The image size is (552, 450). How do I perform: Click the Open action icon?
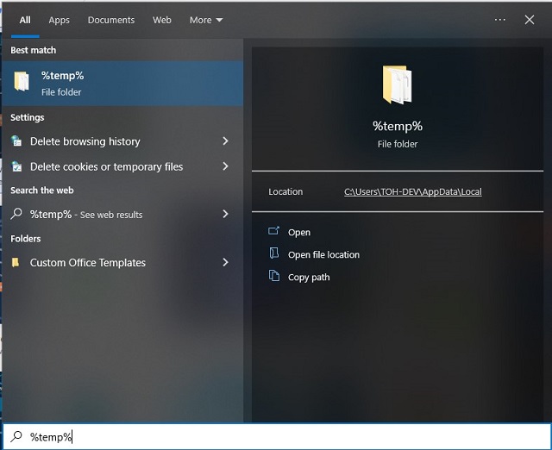coord(274,231)
